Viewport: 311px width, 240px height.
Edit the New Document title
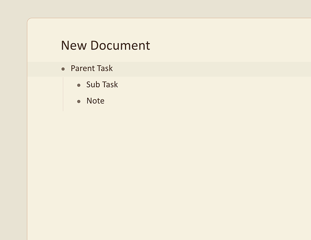coord(105,46)
